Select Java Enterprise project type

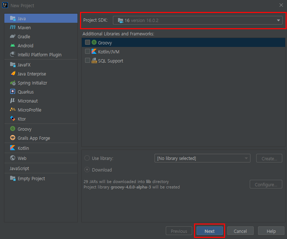(41, 74)
